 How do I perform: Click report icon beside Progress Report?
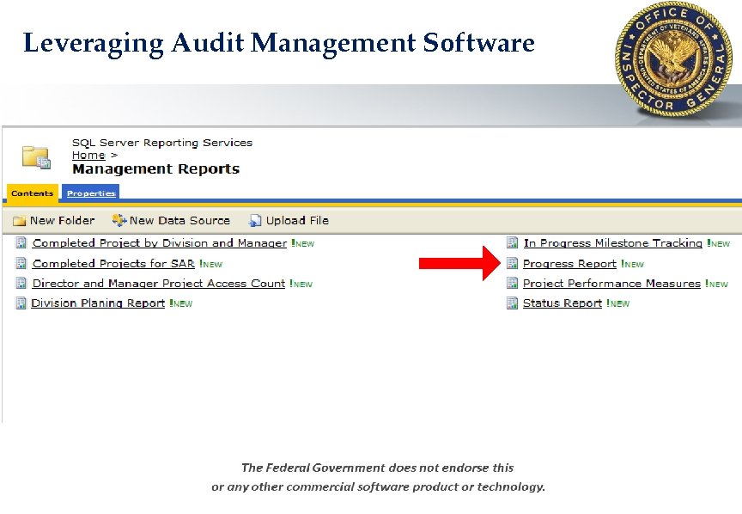point(512,263)
